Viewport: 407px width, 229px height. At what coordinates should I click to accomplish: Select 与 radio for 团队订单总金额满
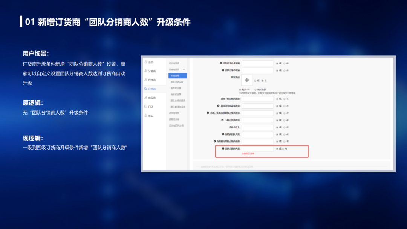[x=285, y=63]
